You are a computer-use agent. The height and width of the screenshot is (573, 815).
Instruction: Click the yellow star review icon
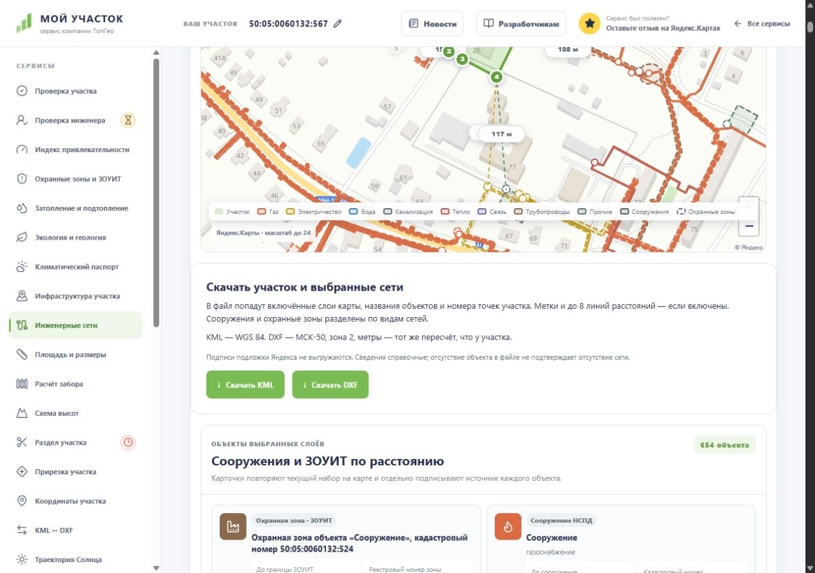tap(589, 24)
